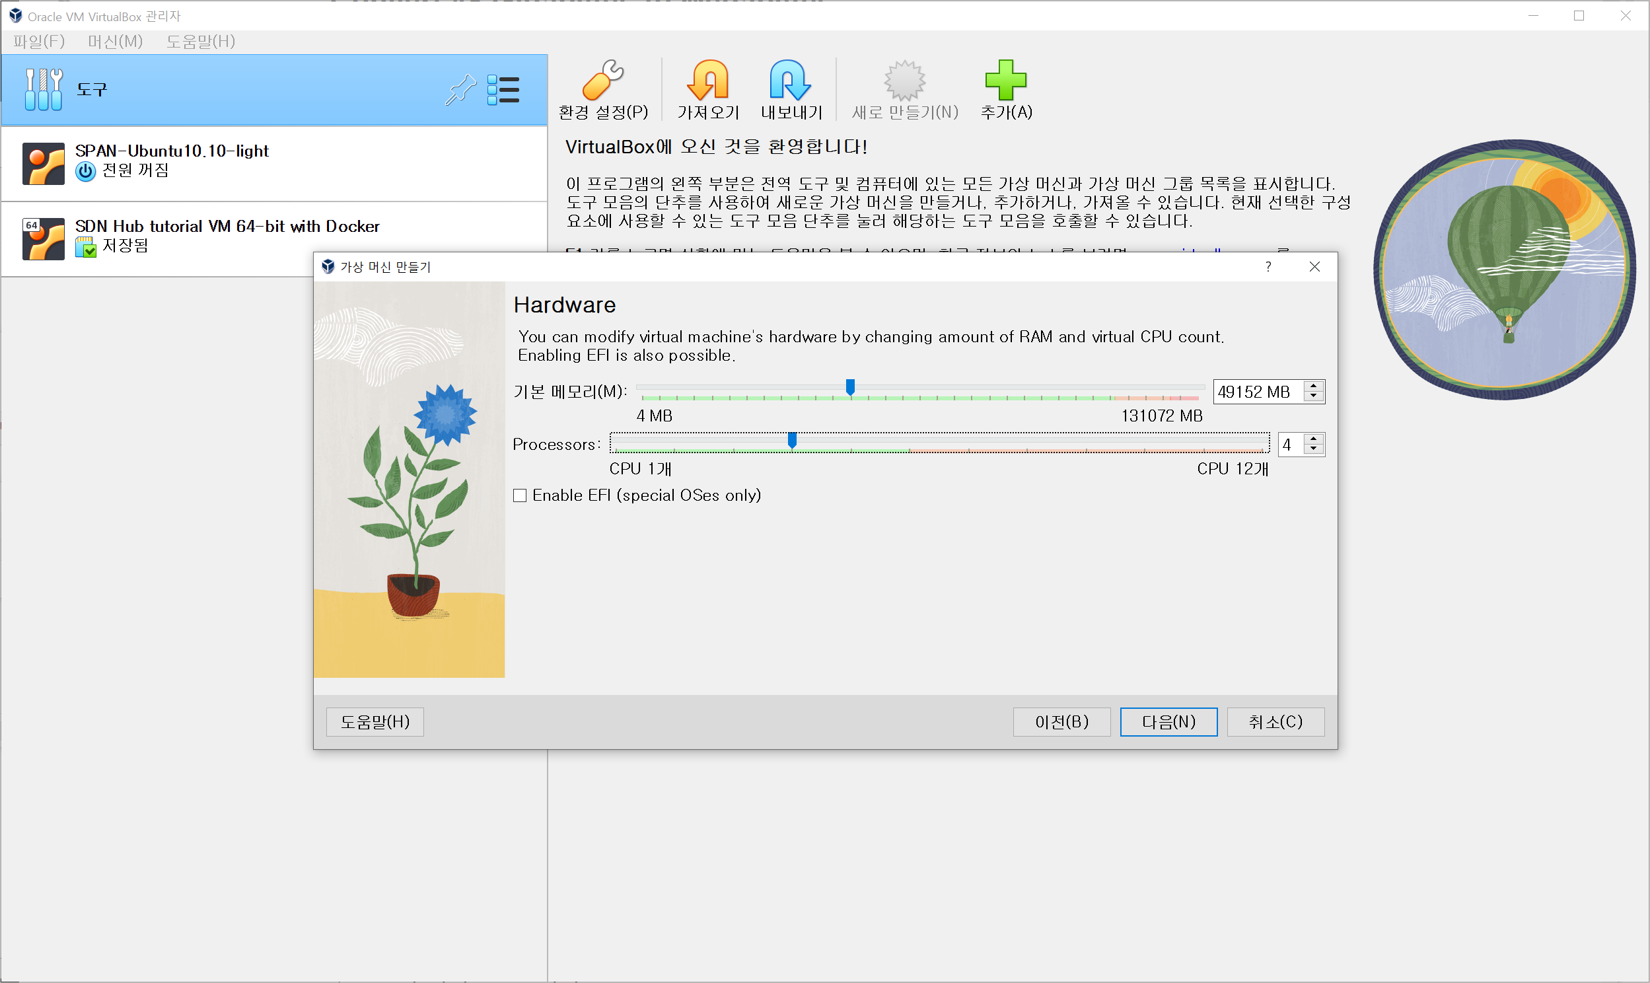Viewport: 1650px width, 983px height.
Task: Increase processor count with up arrow
Action: click(1314, 439)
